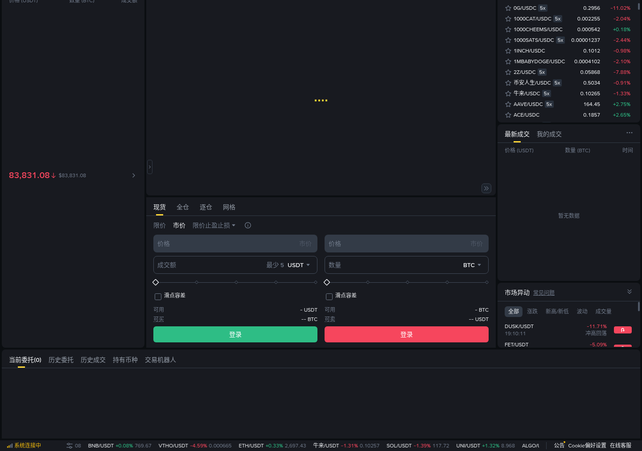
Task: Collapse the 市场异动 panel chevron
Action: click(x=630, y=292)
